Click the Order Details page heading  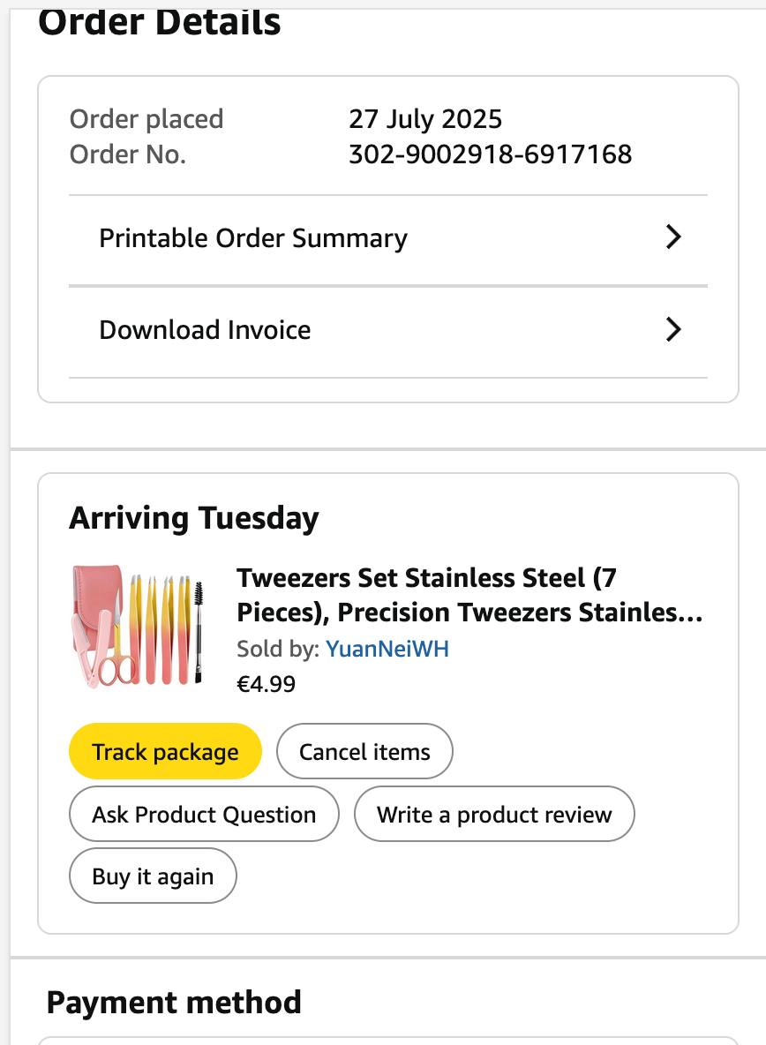[160, 22]
